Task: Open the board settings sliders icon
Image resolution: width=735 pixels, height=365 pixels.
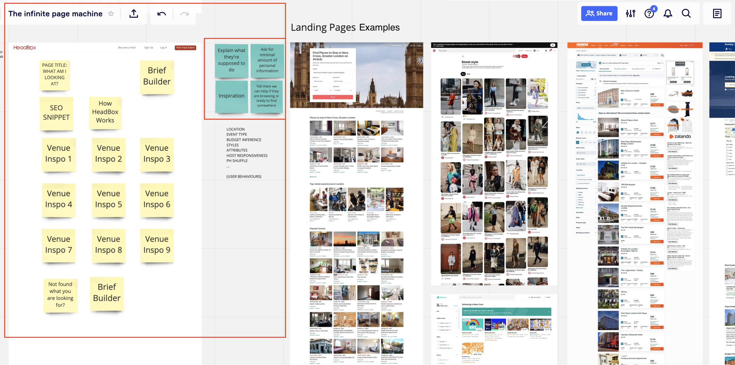Action: [x=630, y=14]
